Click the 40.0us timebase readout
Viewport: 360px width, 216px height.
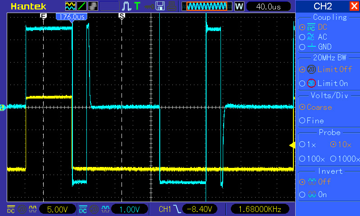click(x=268, y=6)
